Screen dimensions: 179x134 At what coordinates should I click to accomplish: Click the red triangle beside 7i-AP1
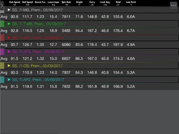[9, 38]
